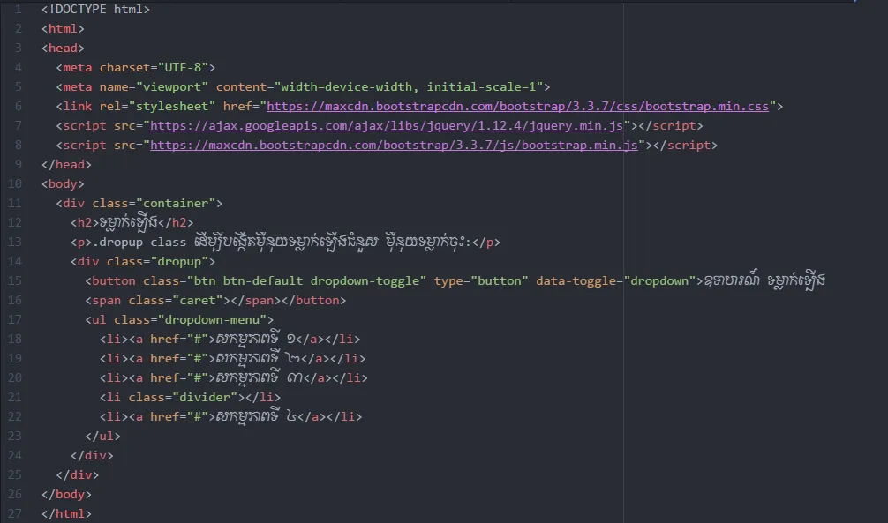Click the list item ending with ៣
This screenshot has height=523, width=888.
234,377
